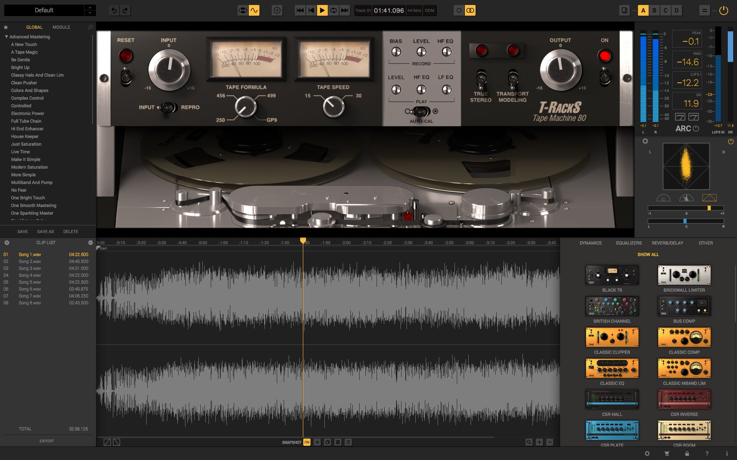The image size is (737, 460).
Task: Expand the preset name stepper arrows
Action: click(x=89, y=10)
